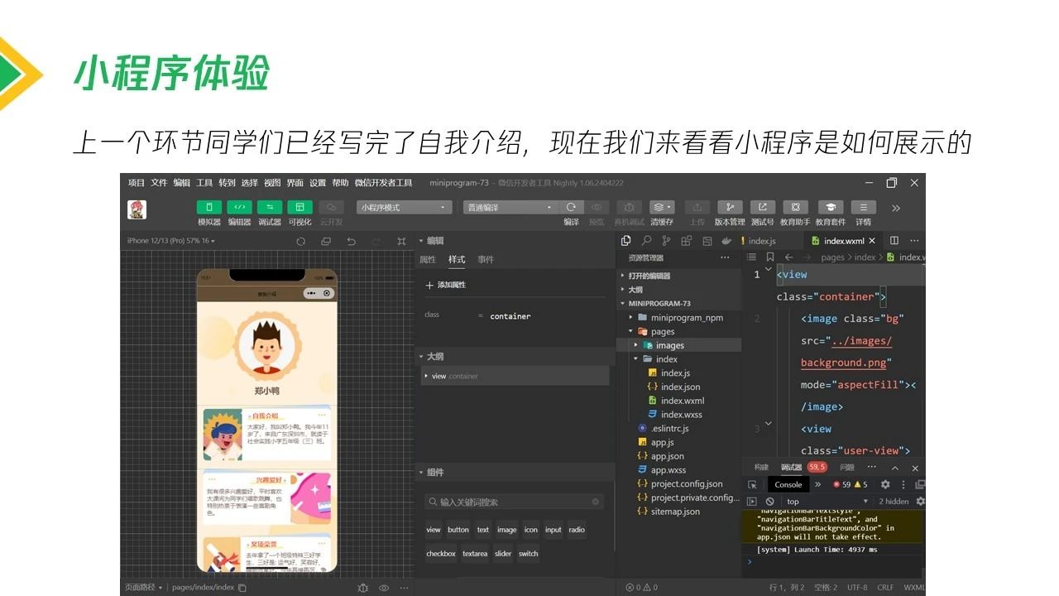Click the simulator detach window icon
Screen dimensions: 1059x596
click(x=326, y=241)
